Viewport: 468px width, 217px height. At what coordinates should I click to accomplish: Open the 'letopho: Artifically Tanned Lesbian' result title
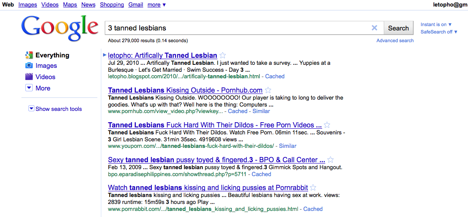click(162, 55)
